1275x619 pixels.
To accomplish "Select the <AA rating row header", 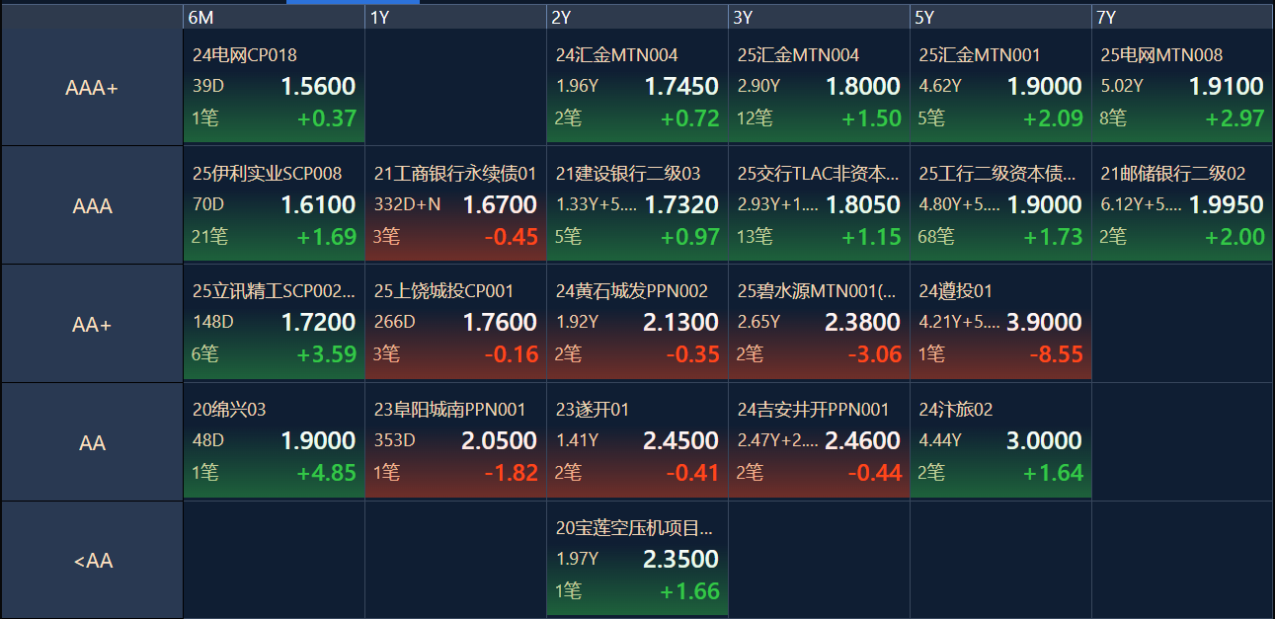I will point(92,560).
